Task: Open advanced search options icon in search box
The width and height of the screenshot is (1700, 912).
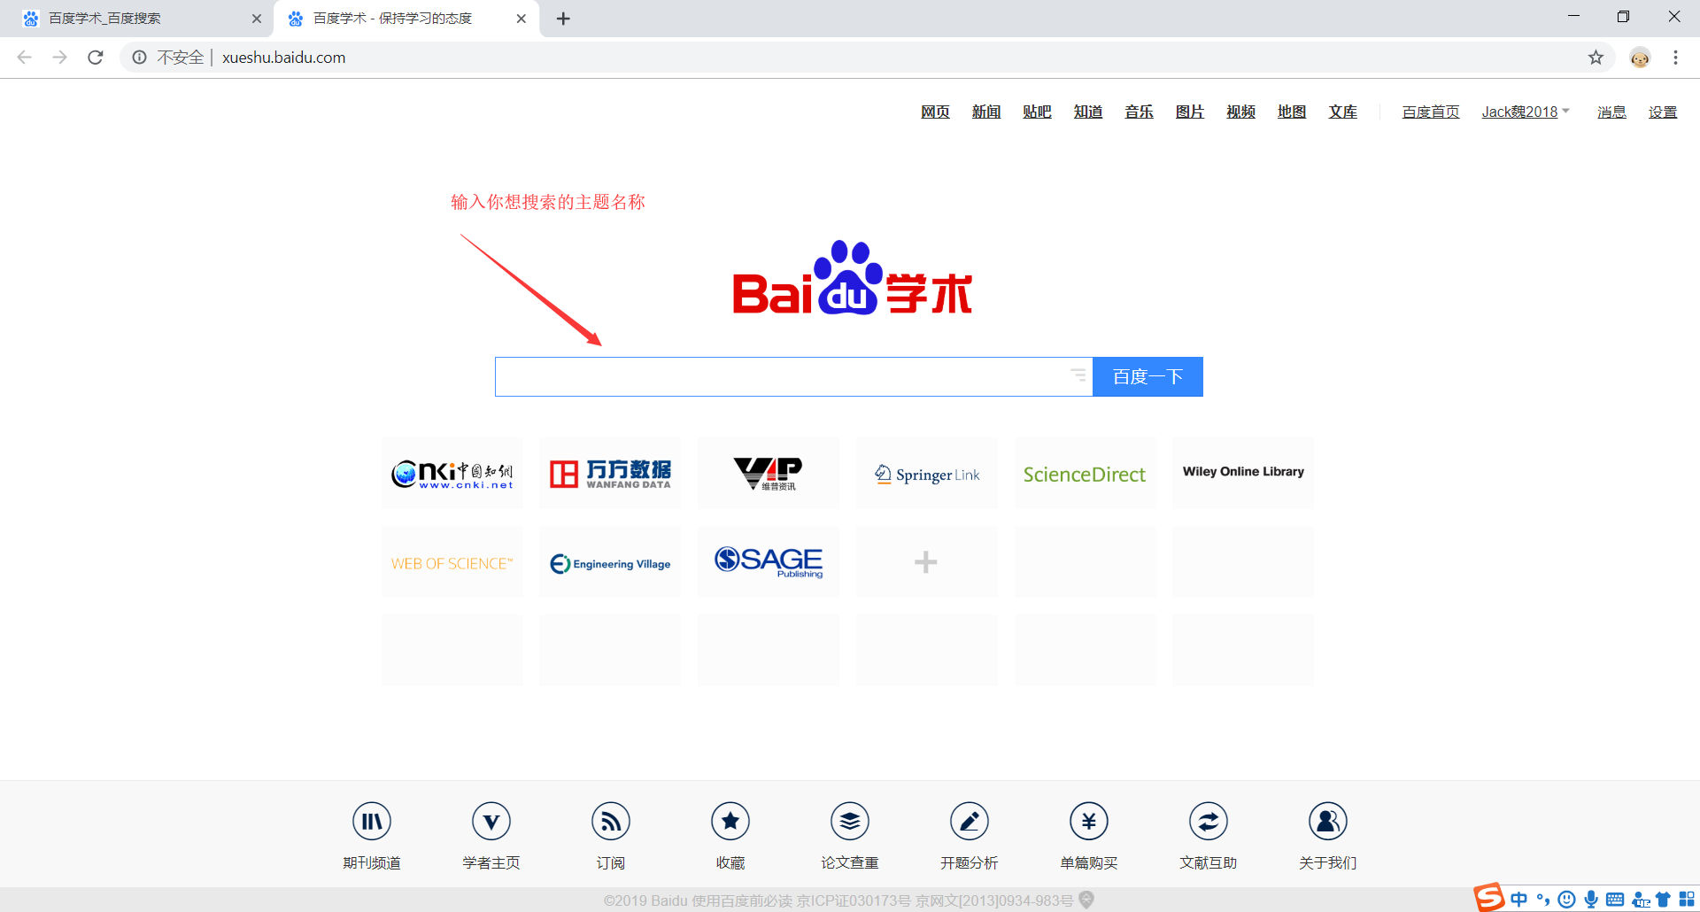Action: pyautogui.click(x=1078, y=375)
